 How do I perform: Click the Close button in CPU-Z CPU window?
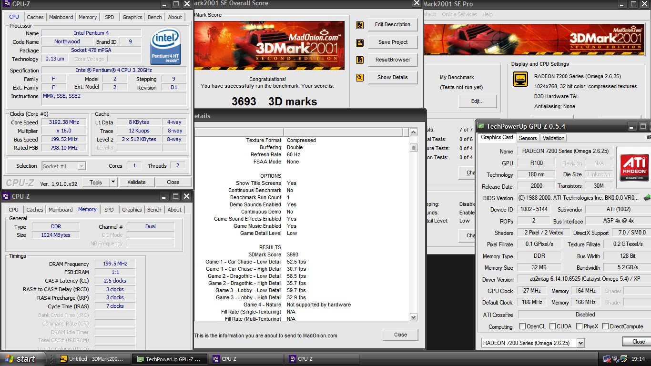point(173,182)
